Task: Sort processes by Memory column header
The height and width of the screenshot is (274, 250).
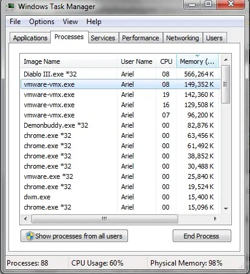Action: coord(197,61)
